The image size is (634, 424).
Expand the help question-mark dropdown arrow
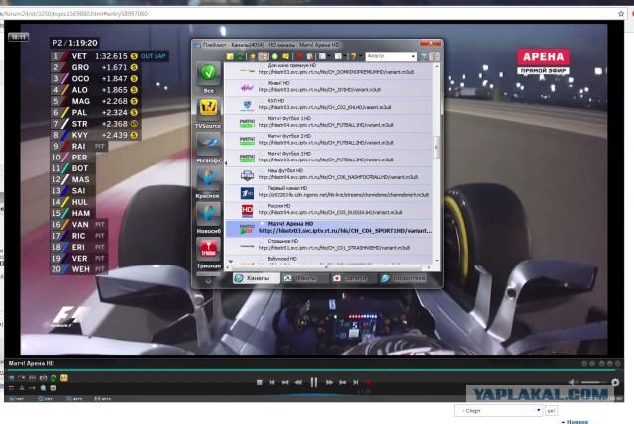pyautogui.click(x=360, y=56)
